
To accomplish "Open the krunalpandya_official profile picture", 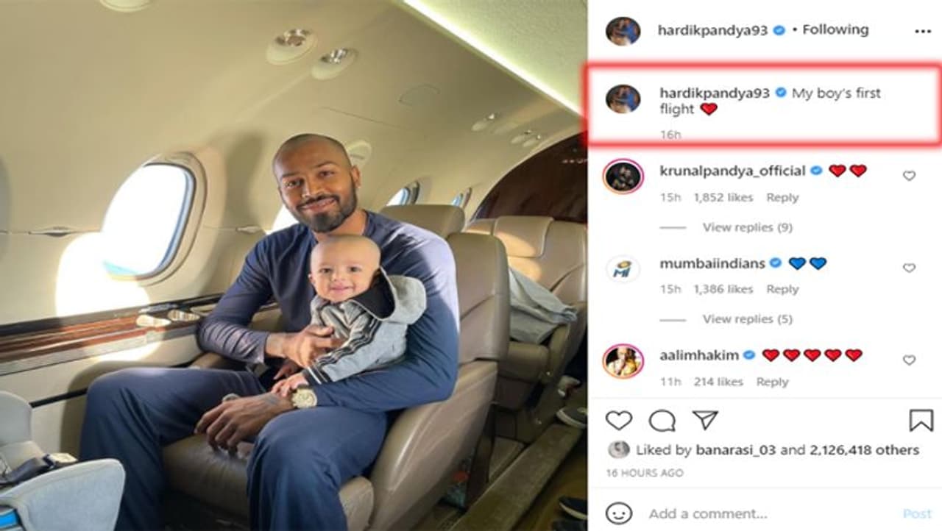I will click(x=623, y=177).
